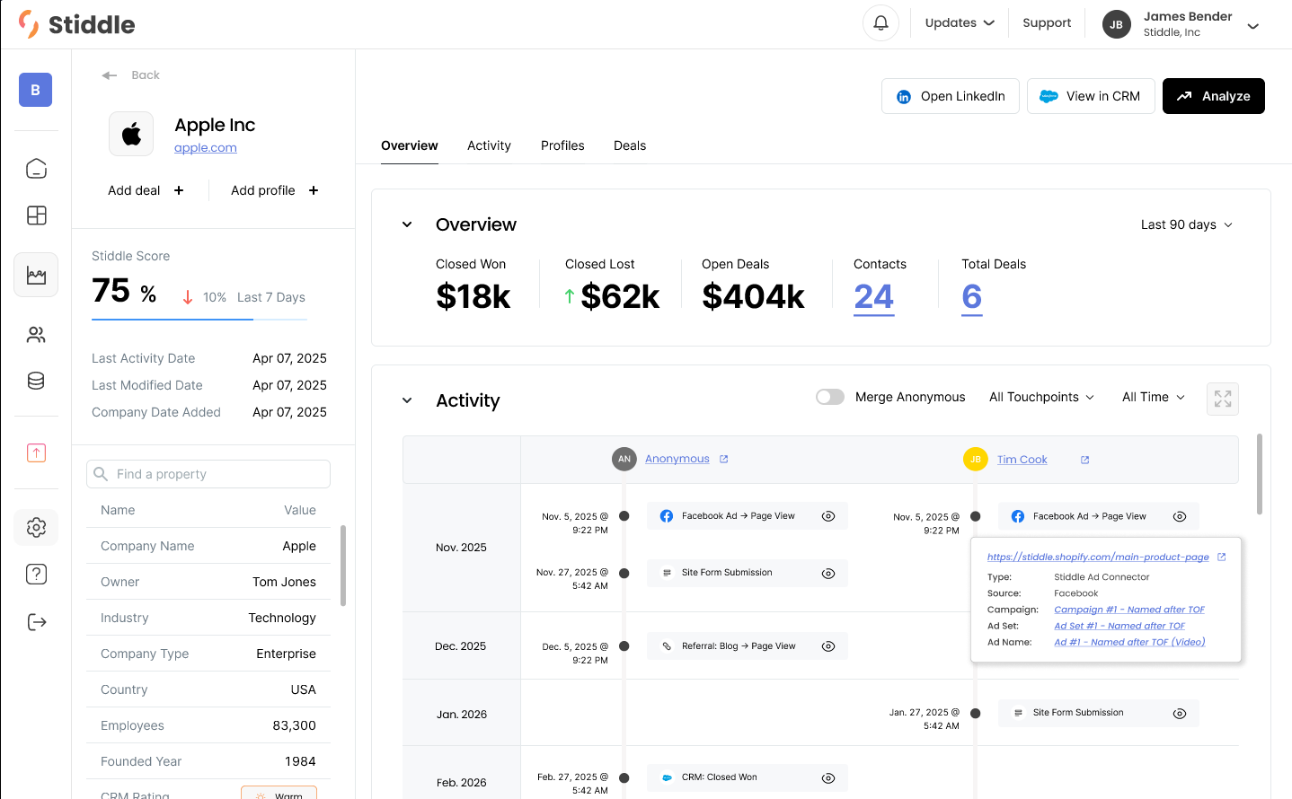This screenshot has height=799, width=1292.
Task: Click the Stiddle logo
Action: [77, 24]
